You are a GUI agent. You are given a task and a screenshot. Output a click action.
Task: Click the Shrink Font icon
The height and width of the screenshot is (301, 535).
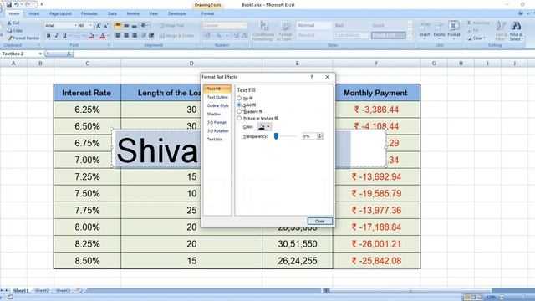coord(106,26)
